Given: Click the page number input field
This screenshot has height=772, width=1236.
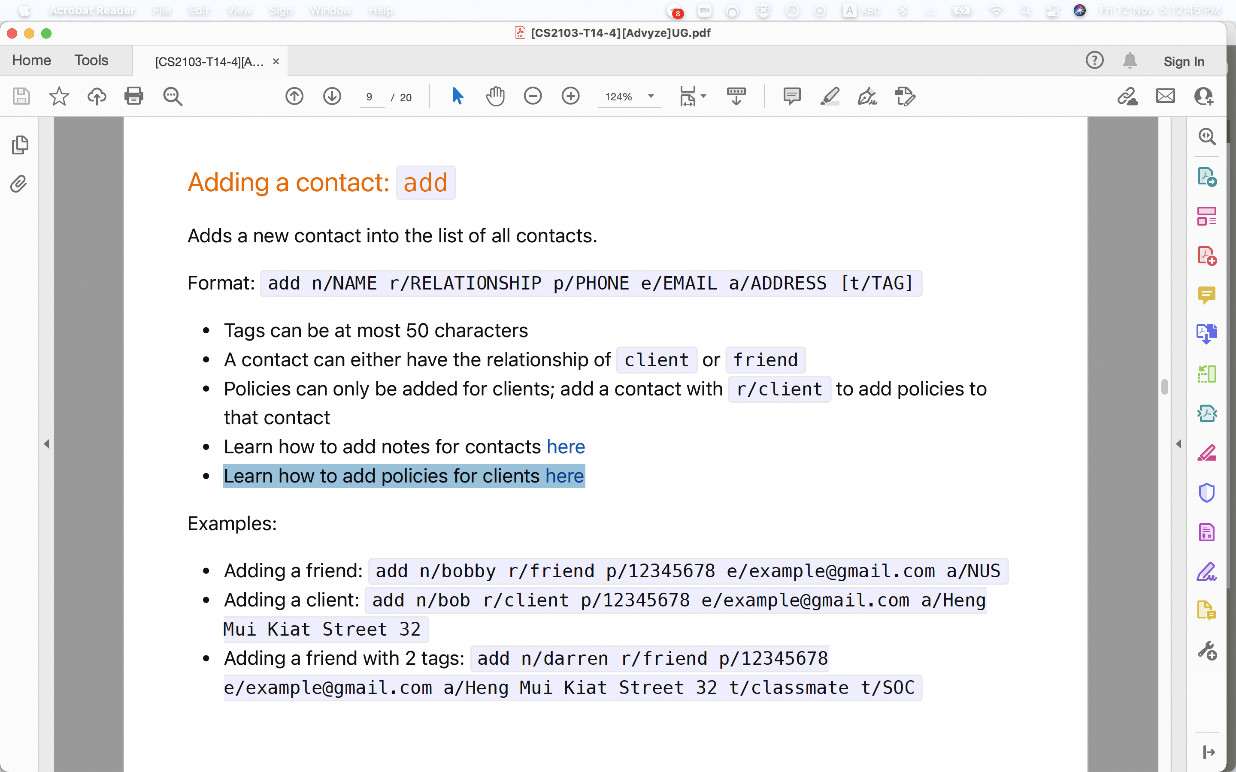Looking at the screenshot, I should pos(370,97).
